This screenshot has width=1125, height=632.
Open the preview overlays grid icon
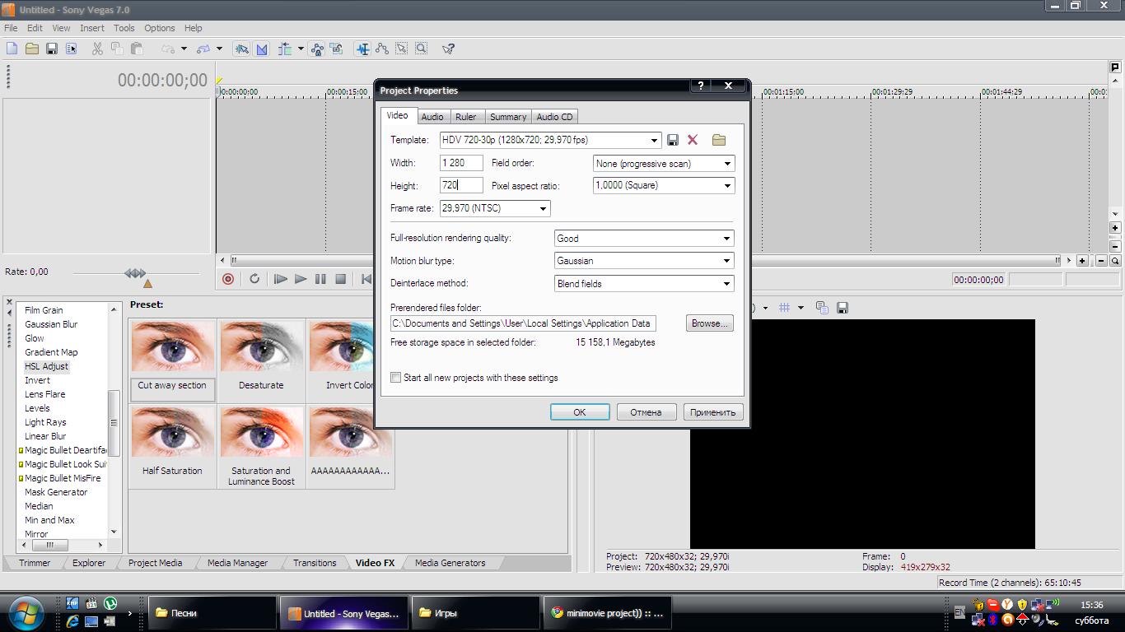[785, 308]
